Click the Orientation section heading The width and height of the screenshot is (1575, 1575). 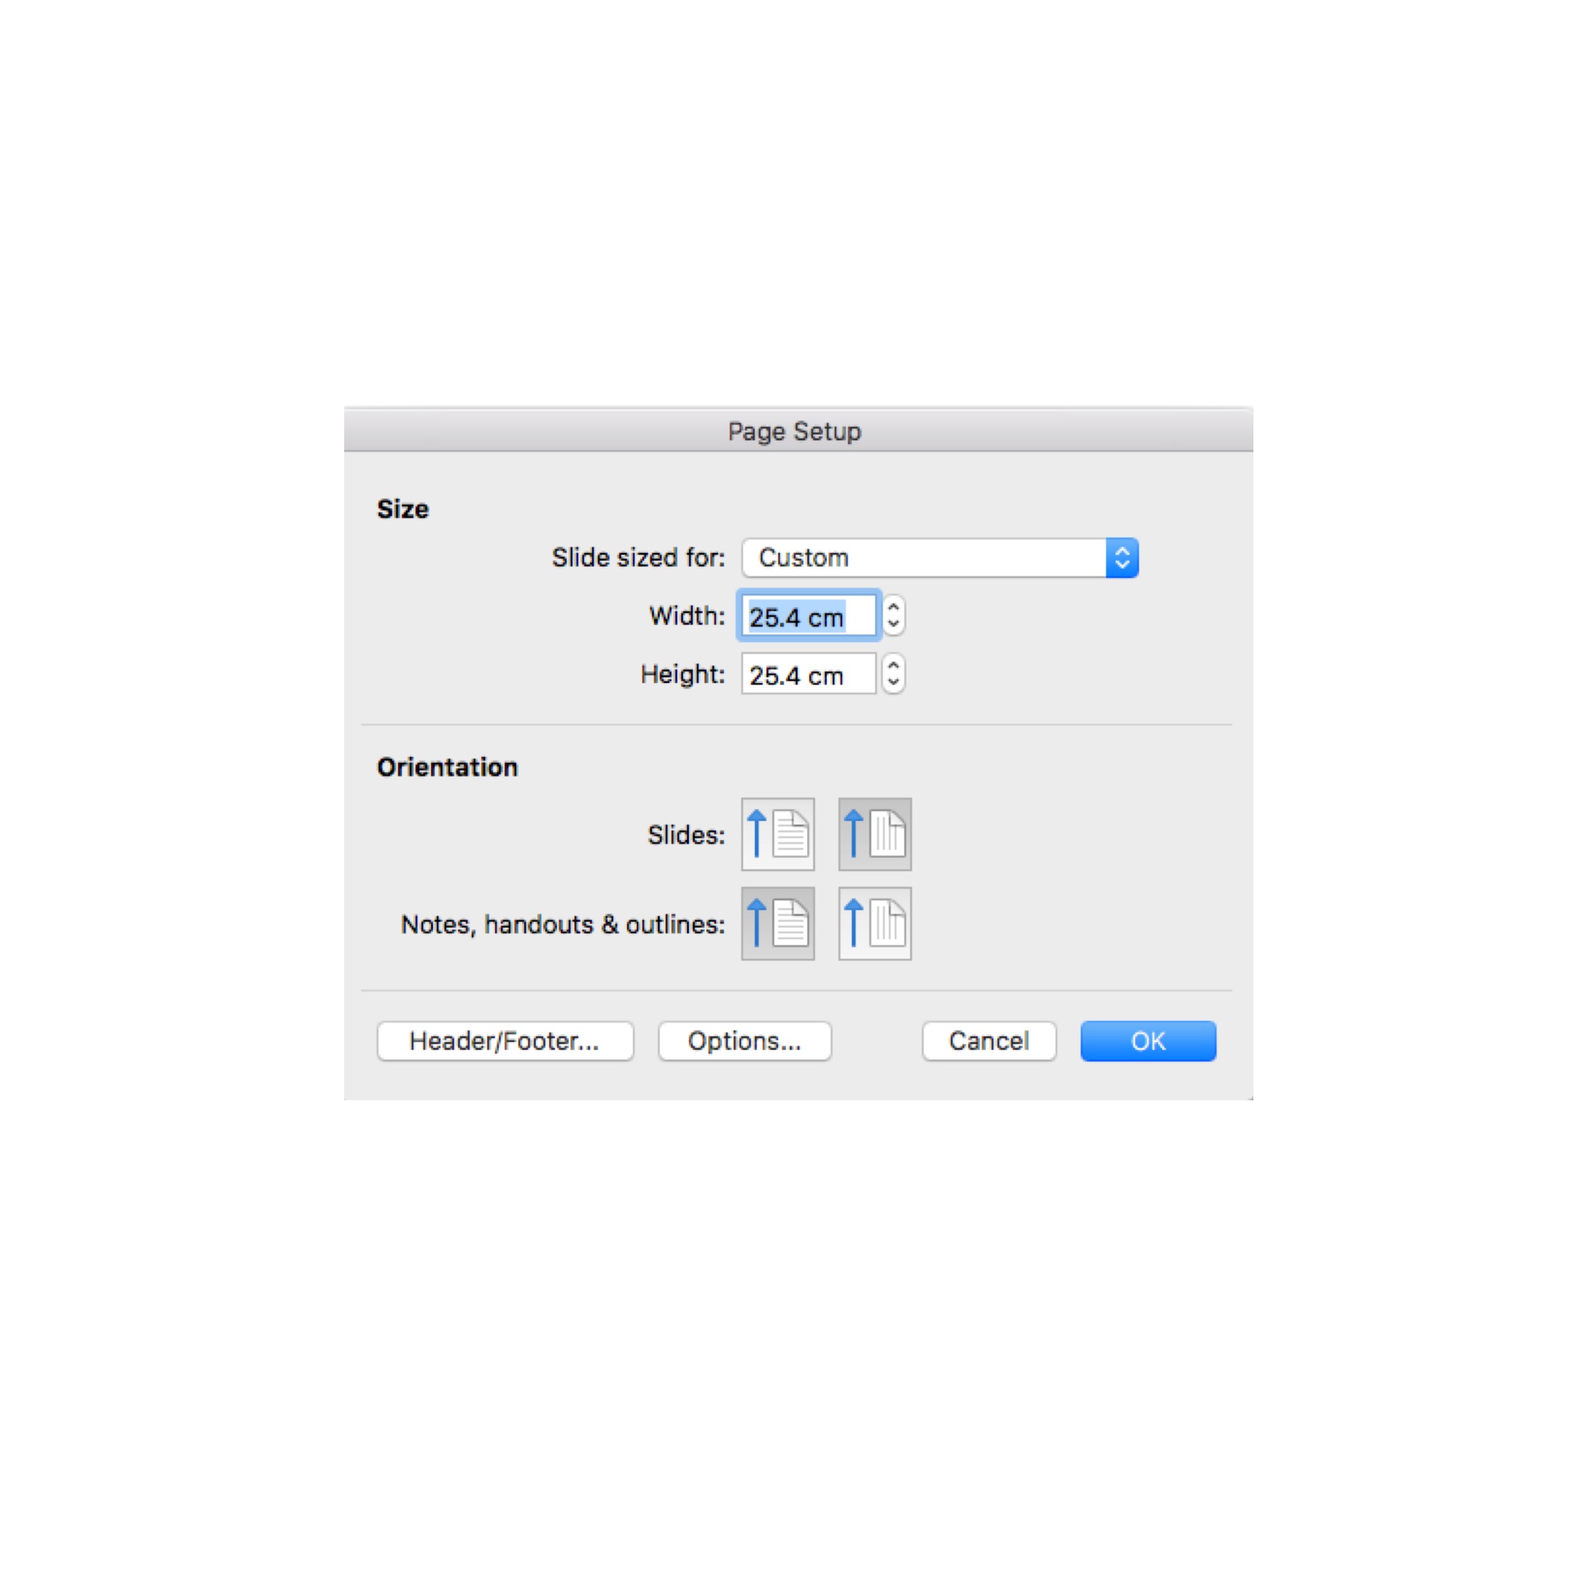pos(447,766)
